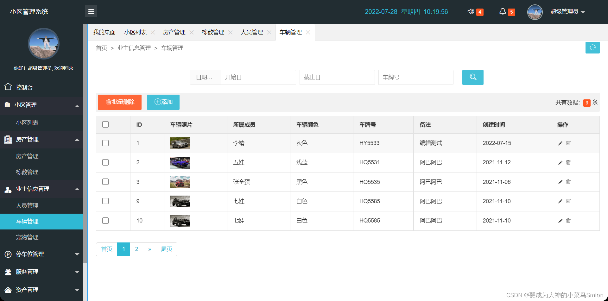Open the 日期 type dropdown
This screenshot has width=608, height=301.
click(205, 77)
